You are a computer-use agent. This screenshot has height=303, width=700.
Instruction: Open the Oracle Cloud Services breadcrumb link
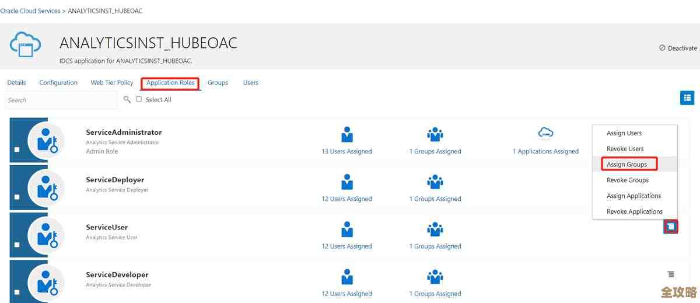[x=30, y=11]
